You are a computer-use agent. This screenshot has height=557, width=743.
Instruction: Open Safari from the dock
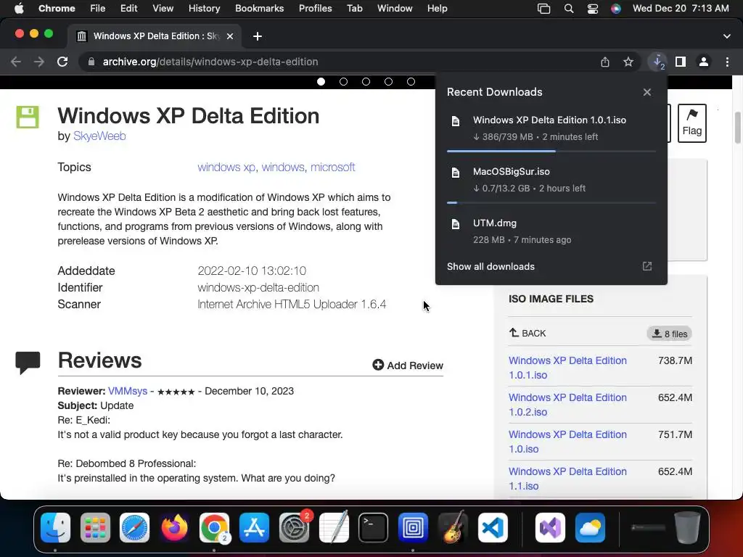tap(134, 527)
